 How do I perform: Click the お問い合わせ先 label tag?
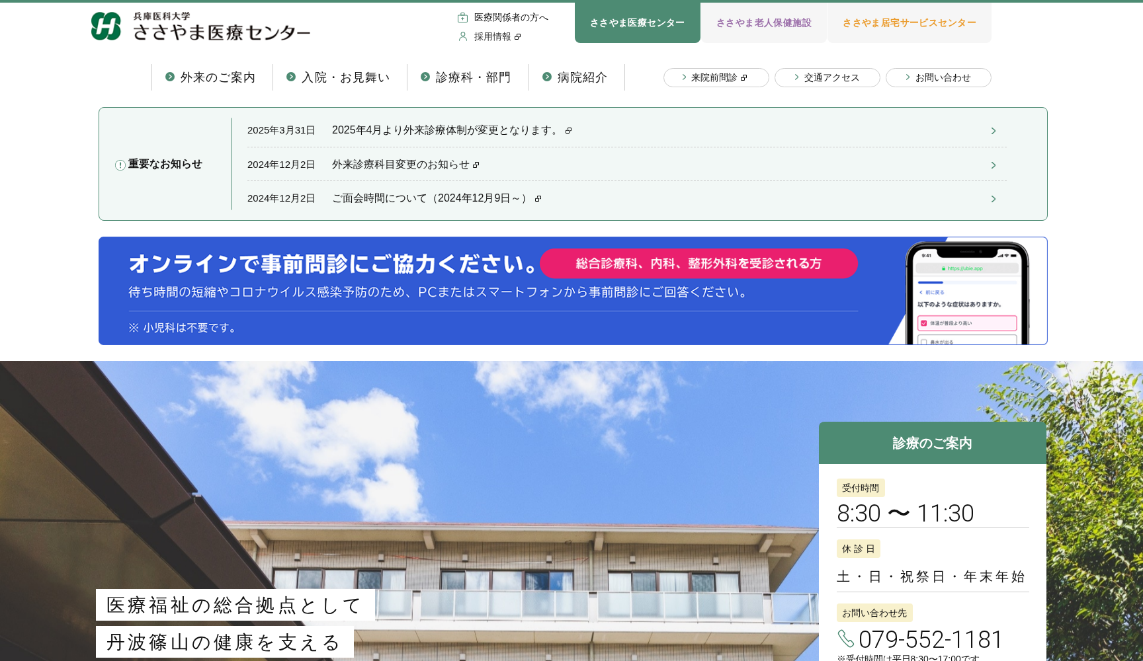874,613
